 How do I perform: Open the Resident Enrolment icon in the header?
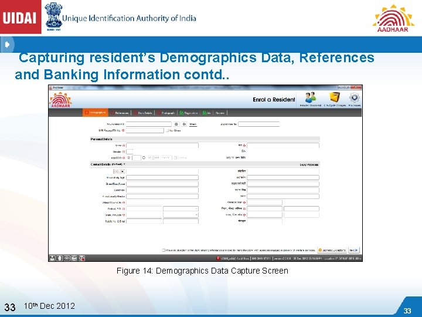[310, 97]
